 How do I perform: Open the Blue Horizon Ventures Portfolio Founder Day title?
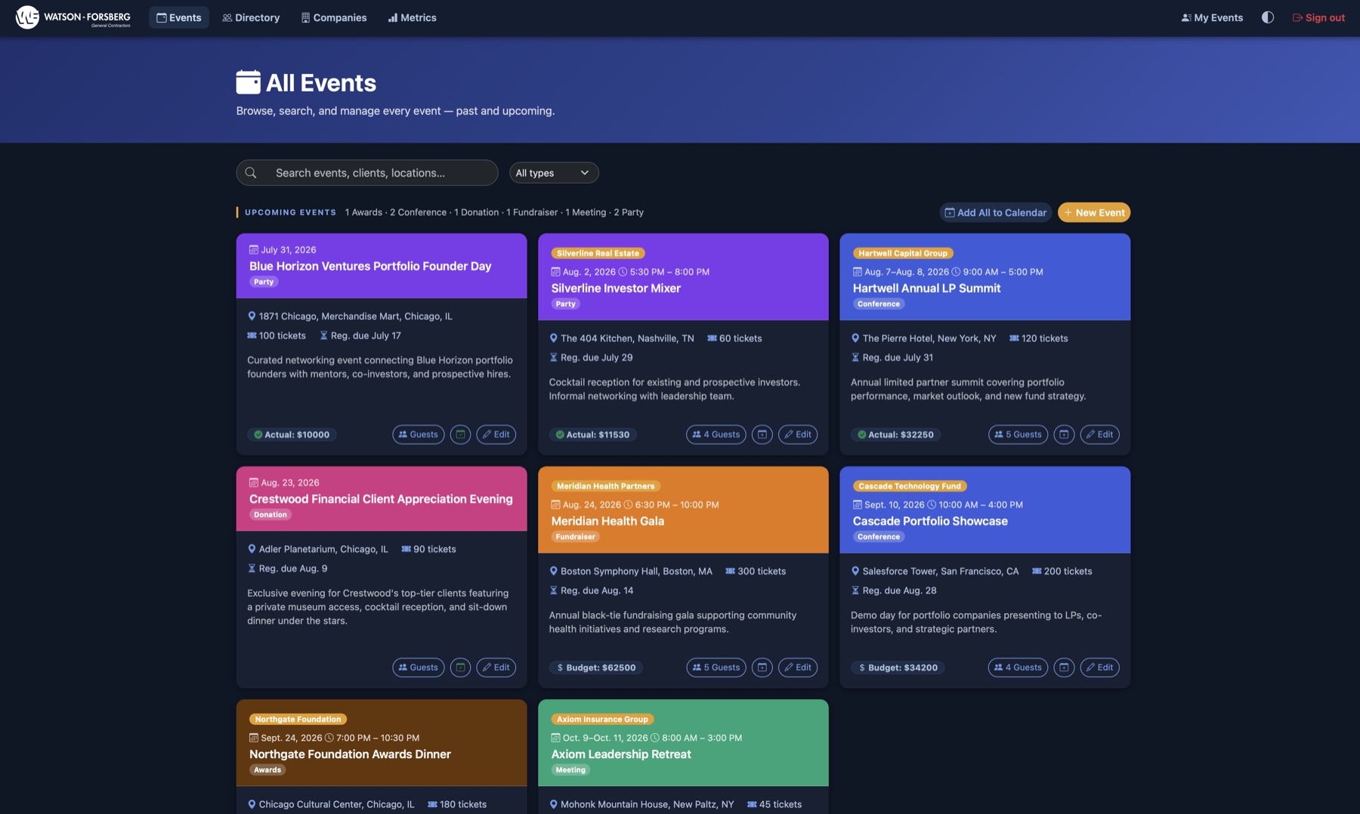(x=370, y=267)
